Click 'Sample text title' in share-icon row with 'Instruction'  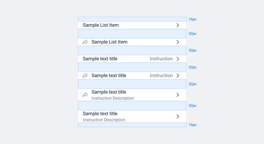(109, 76)
